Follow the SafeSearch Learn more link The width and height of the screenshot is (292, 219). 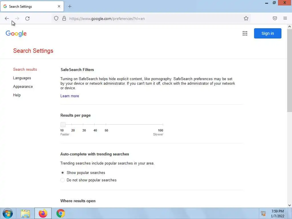[x=70, y=96]
